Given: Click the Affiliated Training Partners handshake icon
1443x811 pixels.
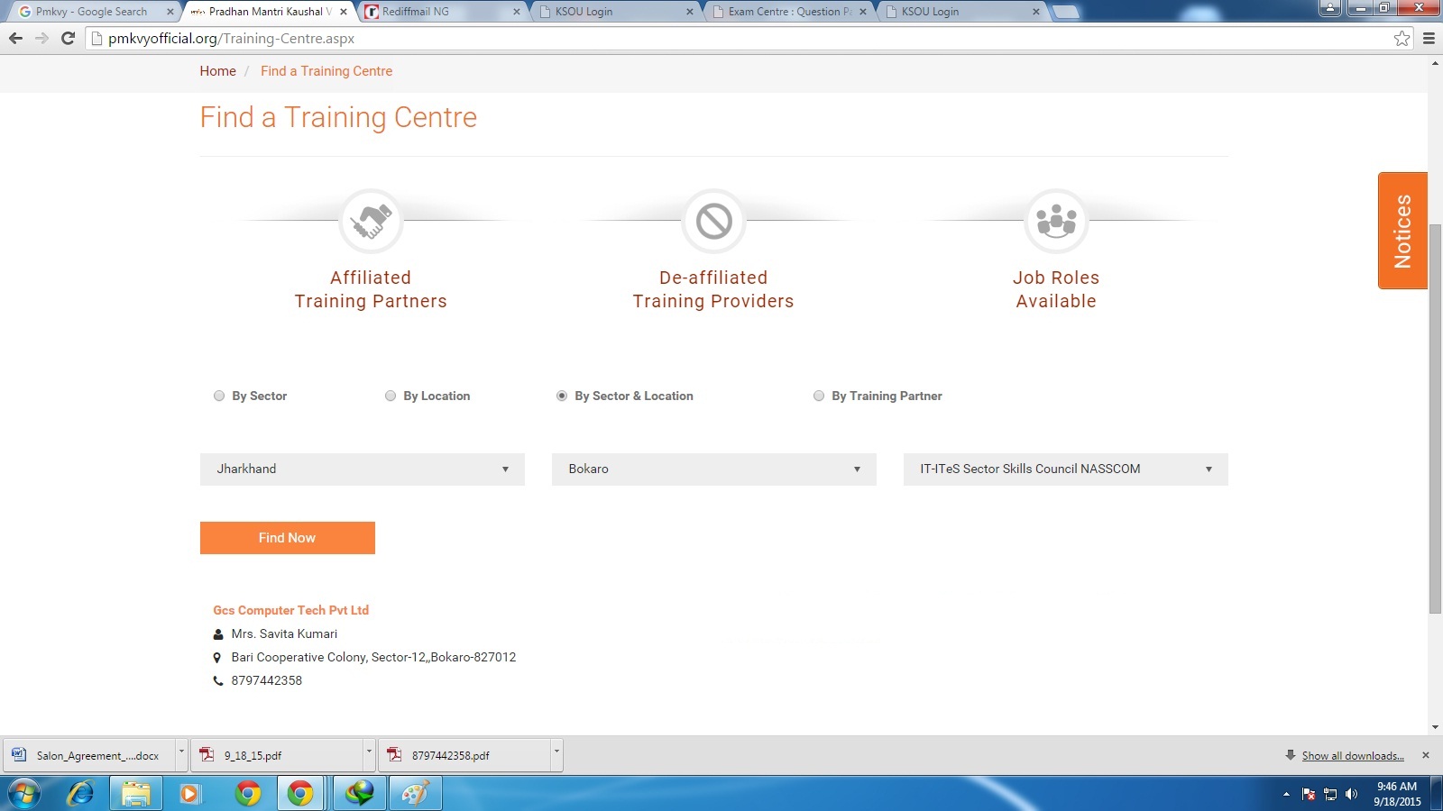Looking at the screenshot, I should tap(371, 221).
